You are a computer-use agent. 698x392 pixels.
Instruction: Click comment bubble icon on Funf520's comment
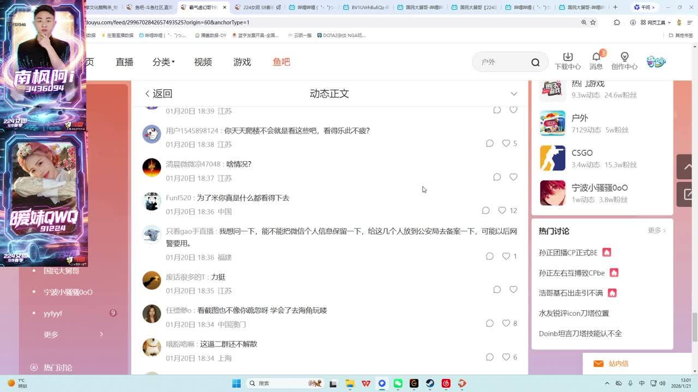(486, 211)
